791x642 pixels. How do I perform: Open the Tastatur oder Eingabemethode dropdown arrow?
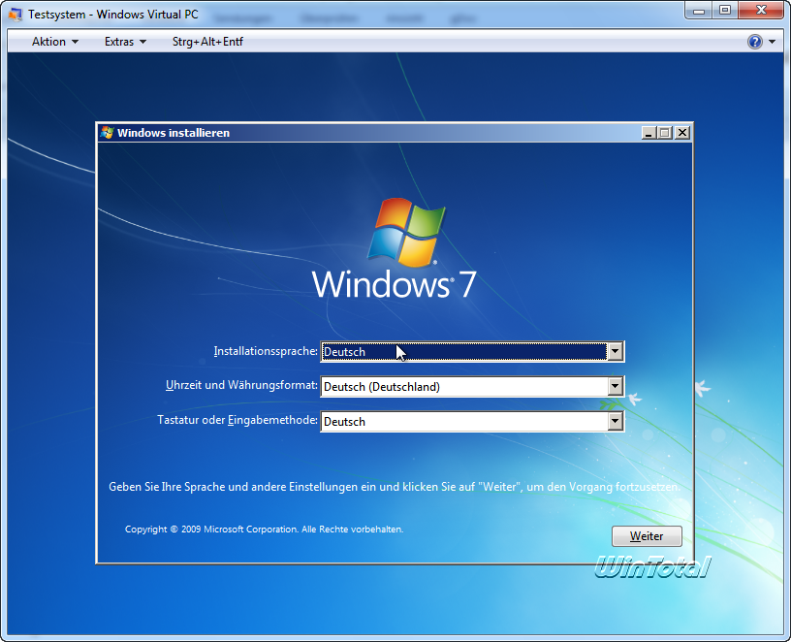click(615, 421)
